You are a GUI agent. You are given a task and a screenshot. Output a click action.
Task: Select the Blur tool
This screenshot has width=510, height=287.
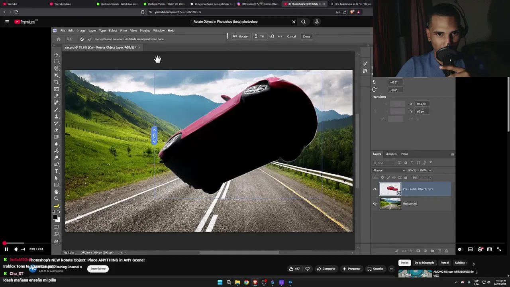pyautogui.click(x=56, y=143)
